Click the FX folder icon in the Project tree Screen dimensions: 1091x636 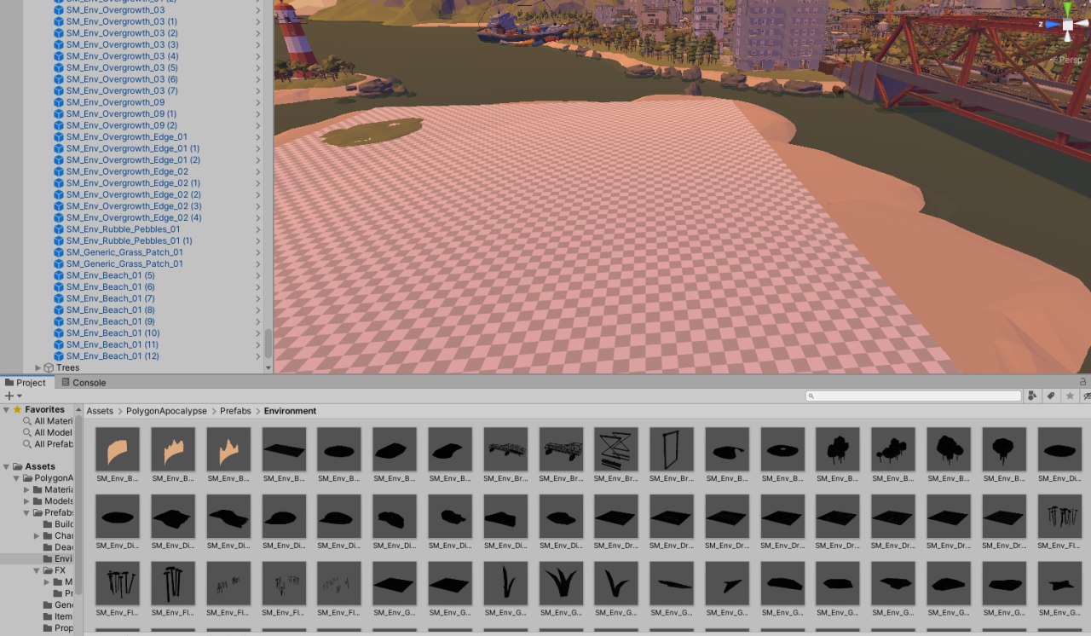click(x=48, y=570)
